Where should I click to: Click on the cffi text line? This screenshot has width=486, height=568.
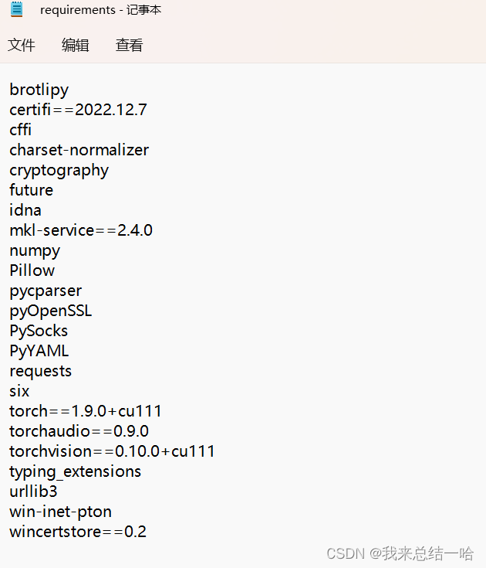(21, 130)
